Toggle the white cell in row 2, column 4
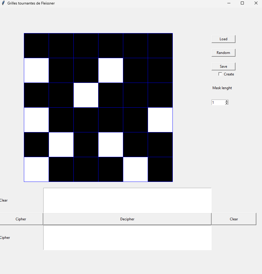This screenshot has width=262, height=274. click(x=111, y=70)
